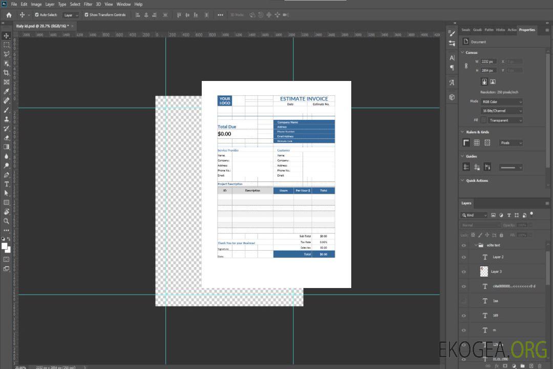Switch to the History panel tab
553x369 pixels.
(x=500, y=30)
